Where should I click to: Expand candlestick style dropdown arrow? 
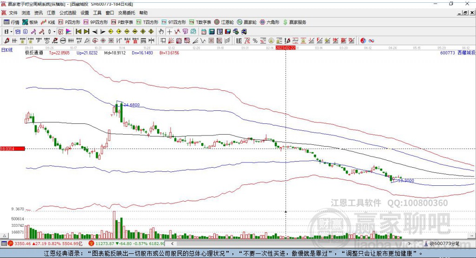click(x=54, y=32)
